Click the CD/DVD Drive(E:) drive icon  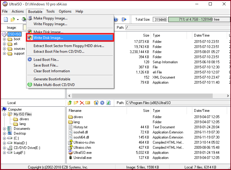pos(10,148)
